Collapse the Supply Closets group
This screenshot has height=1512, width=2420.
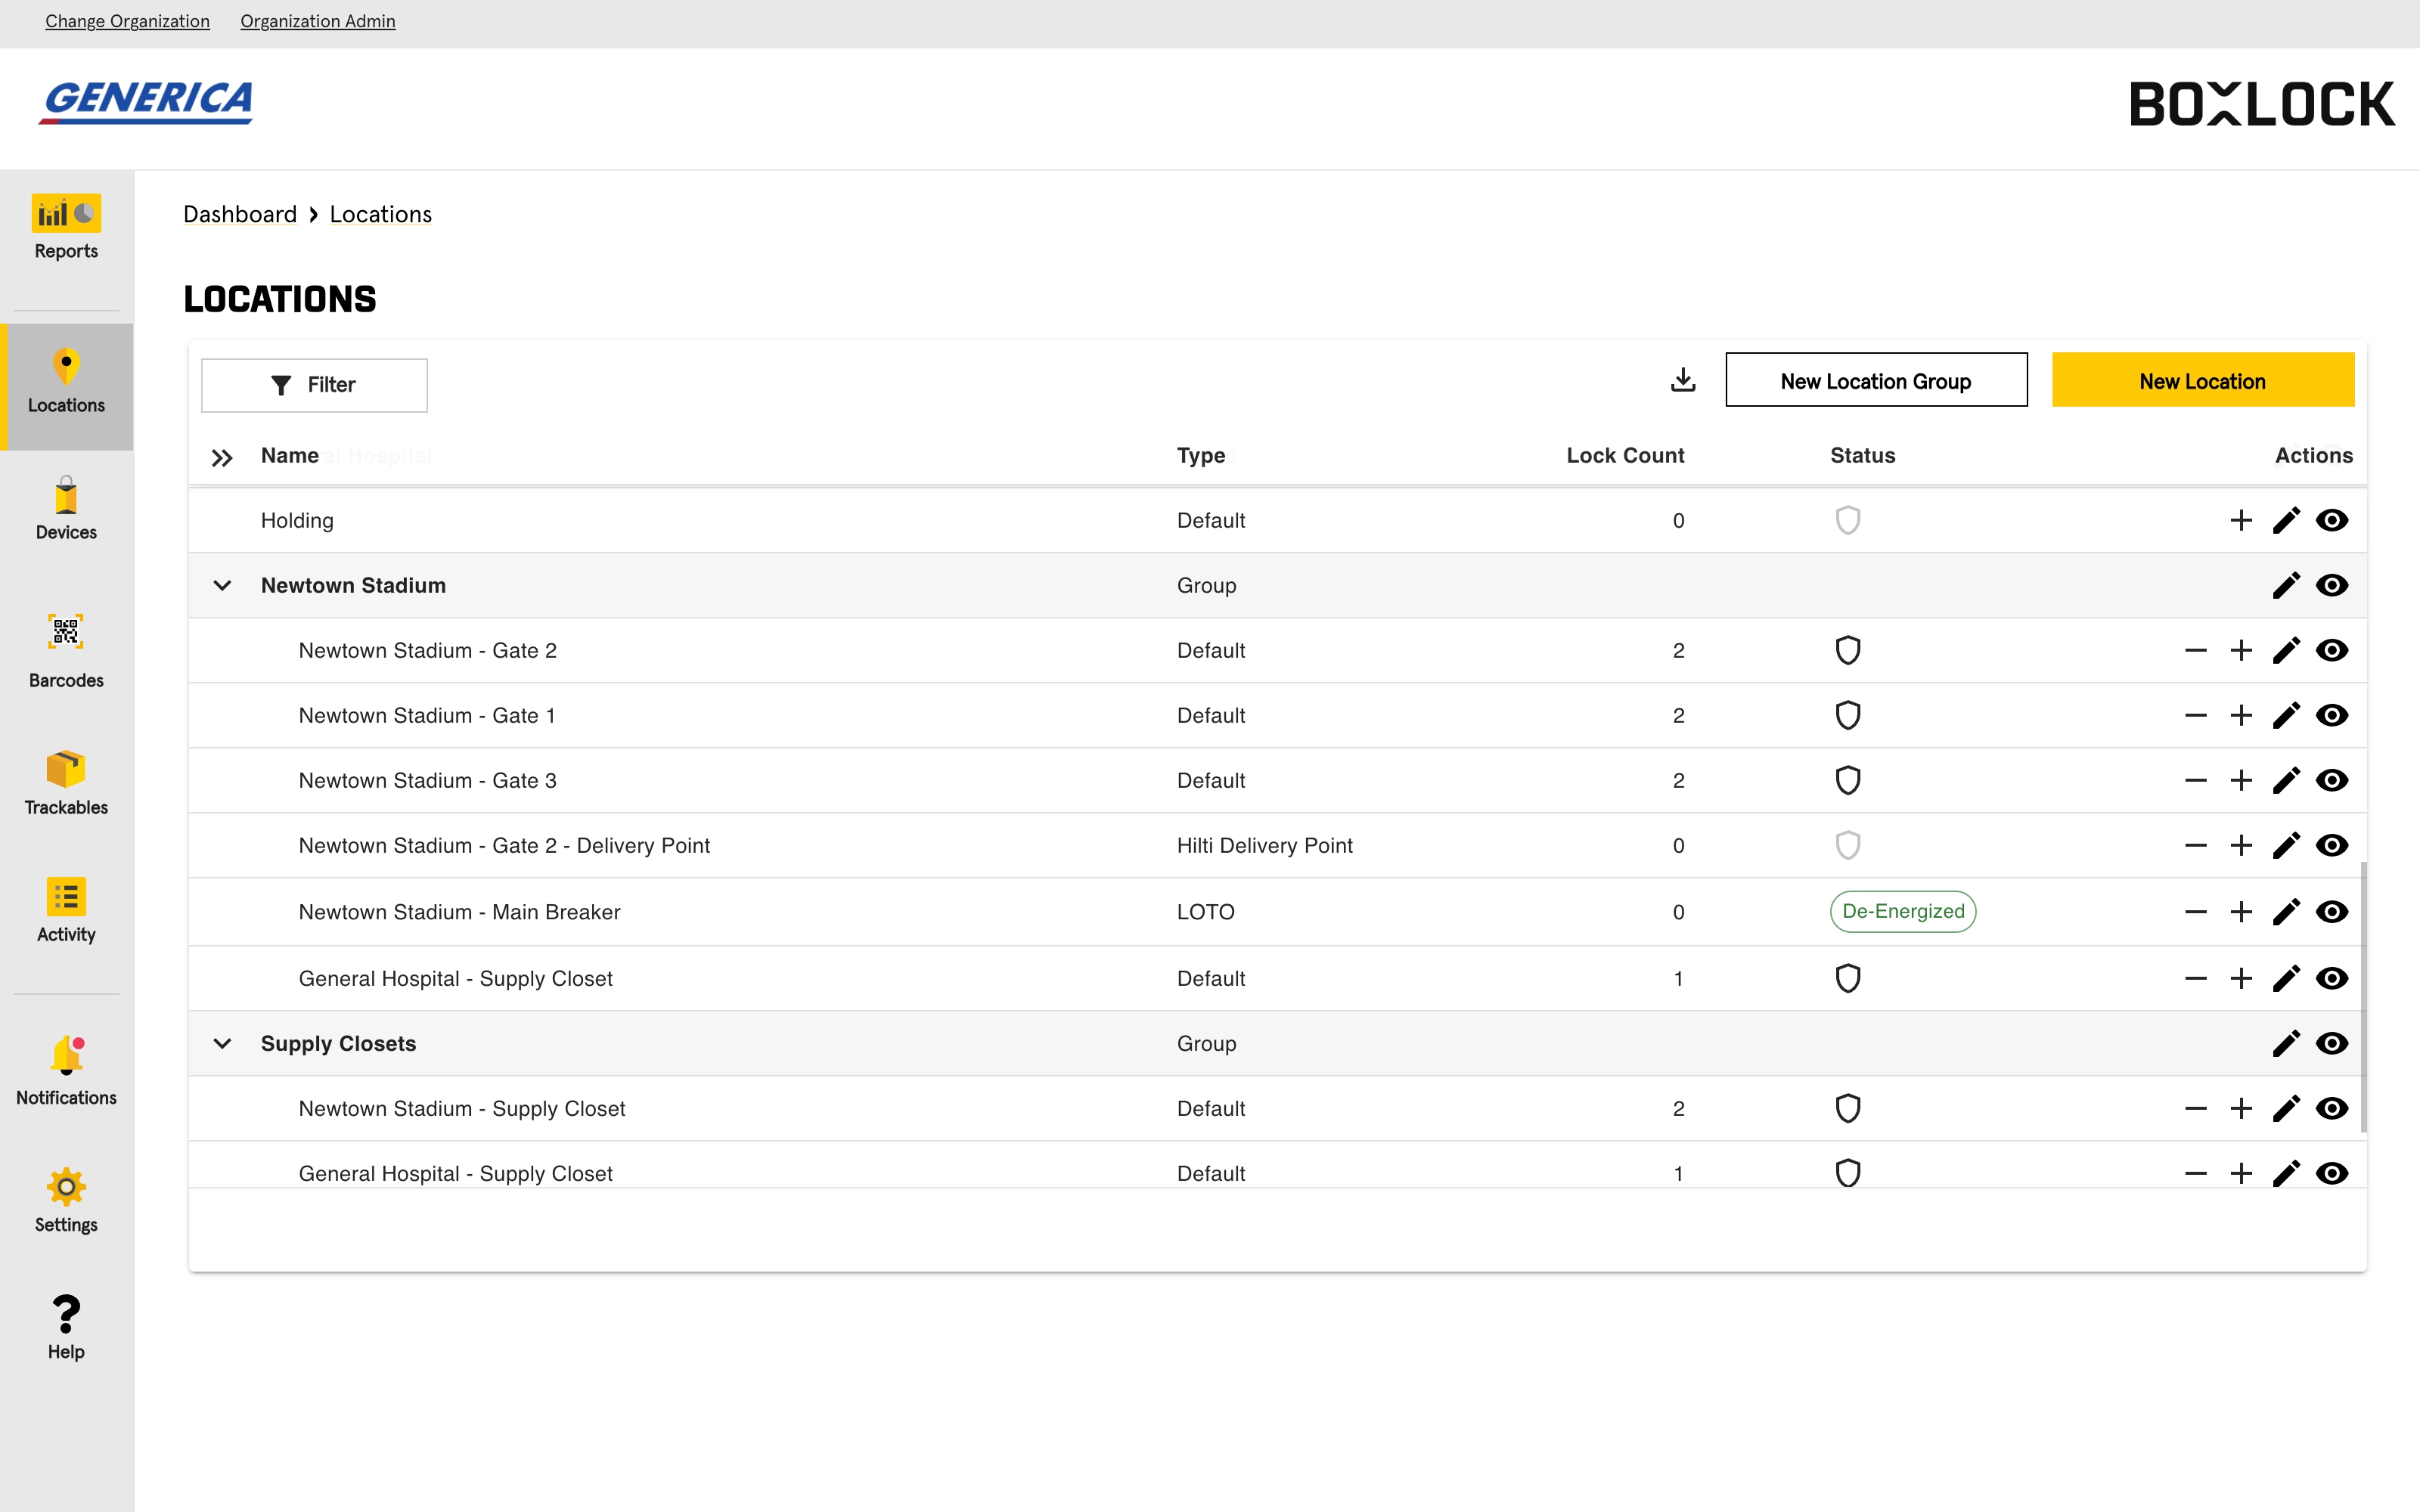(x=222, y=1043)
